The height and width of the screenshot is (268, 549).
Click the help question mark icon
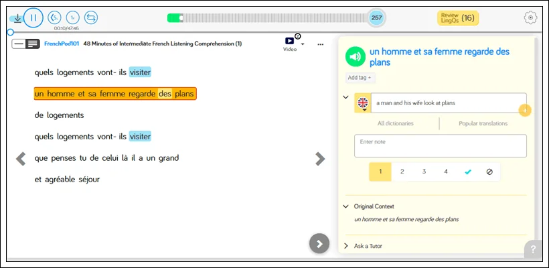click(534, 249)
